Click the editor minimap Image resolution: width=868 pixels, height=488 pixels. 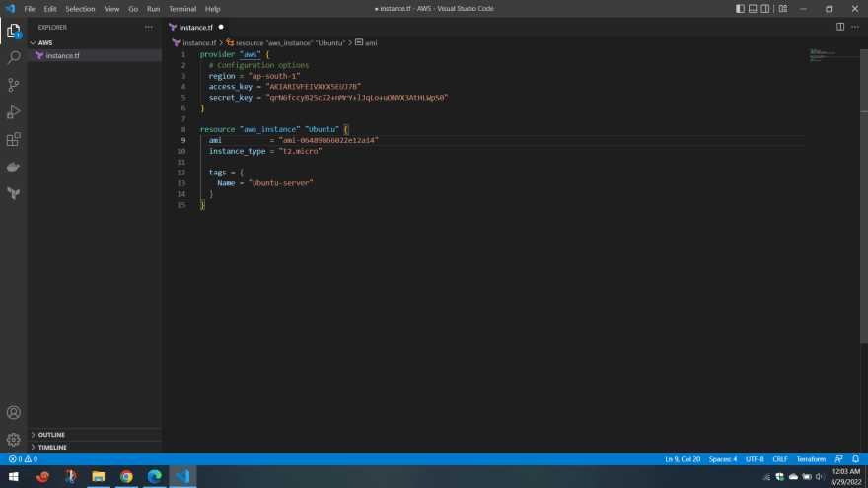coord(833,55)
